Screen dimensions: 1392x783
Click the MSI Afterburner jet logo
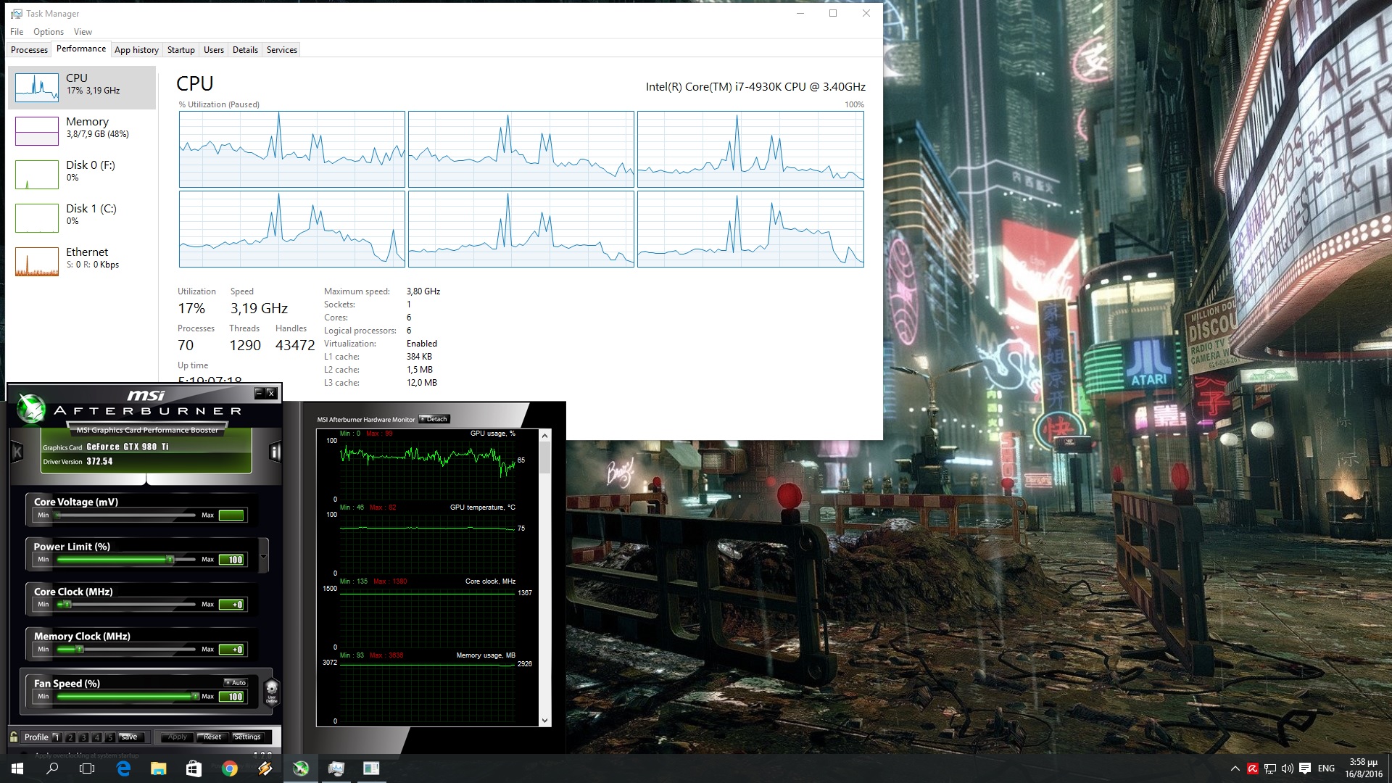31,408
